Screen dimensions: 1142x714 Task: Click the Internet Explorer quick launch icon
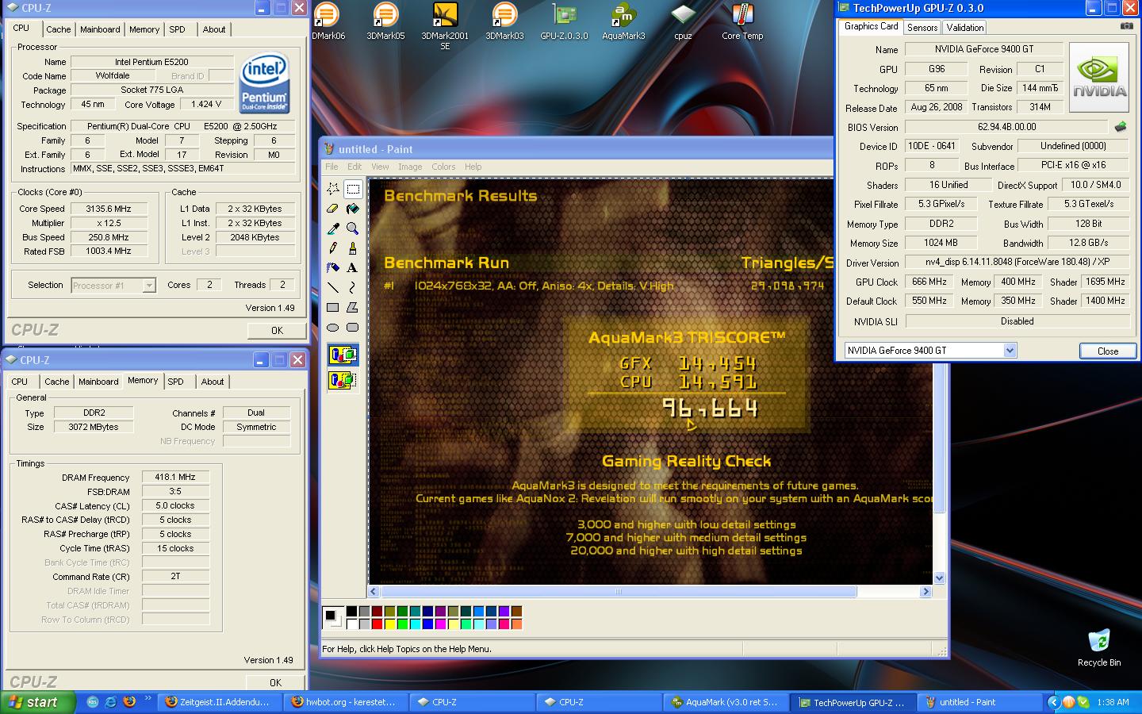(x=110, y=702)
